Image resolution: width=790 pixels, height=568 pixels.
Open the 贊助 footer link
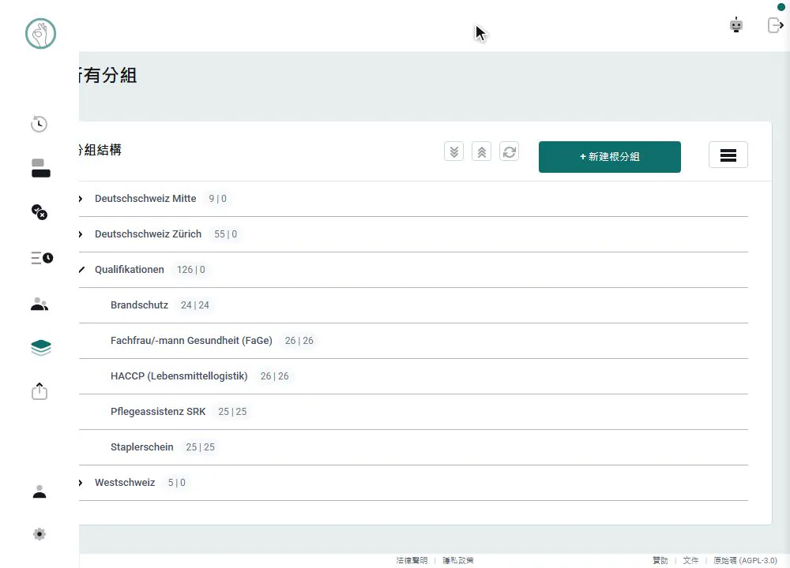[x=660, y=560]
